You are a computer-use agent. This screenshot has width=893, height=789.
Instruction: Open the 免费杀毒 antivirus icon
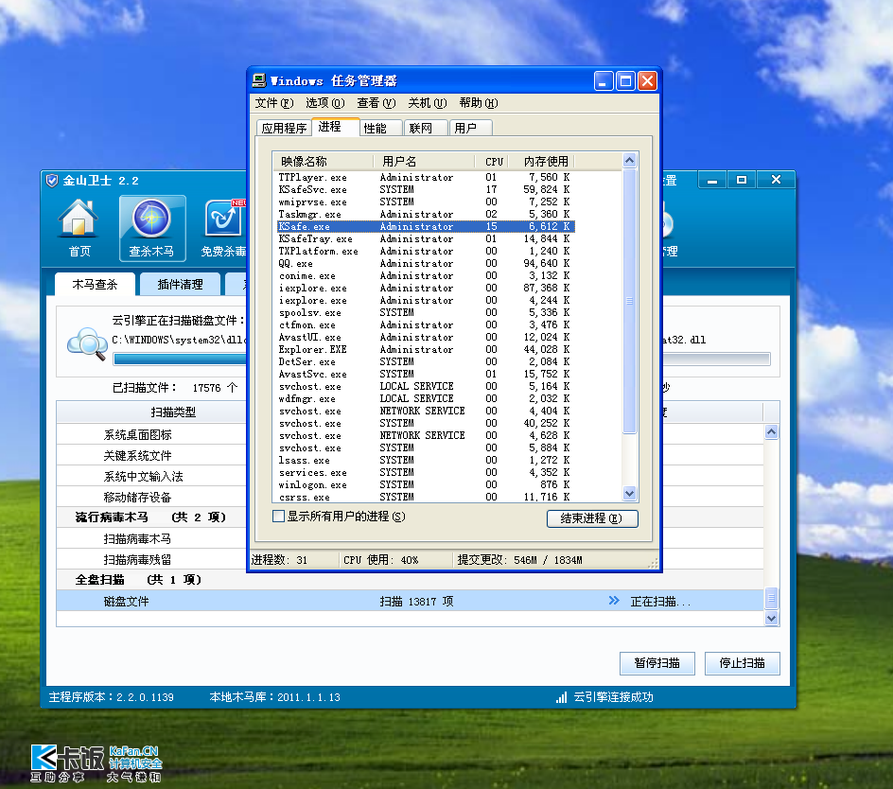point(223,228)
